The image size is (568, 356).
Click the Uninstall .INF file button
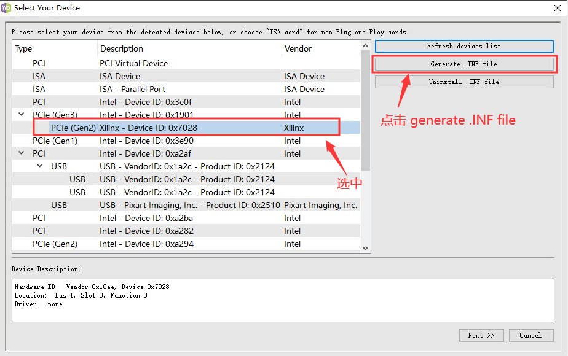(463, 82)
